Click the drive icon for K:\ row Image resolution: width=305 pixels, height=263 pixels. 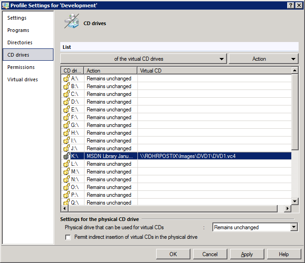point(66,156)
